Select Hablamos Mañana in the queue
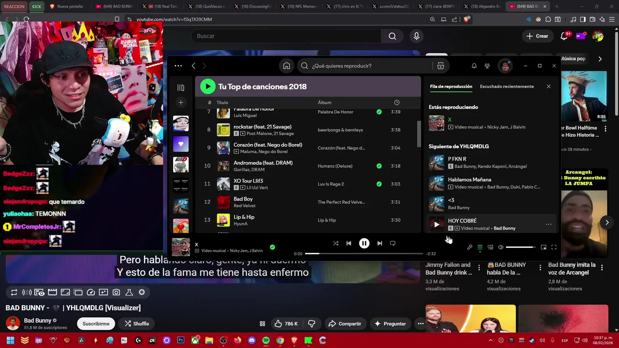Image resolution: width=619 pixels, height=348 pixels. pos(490,183)
